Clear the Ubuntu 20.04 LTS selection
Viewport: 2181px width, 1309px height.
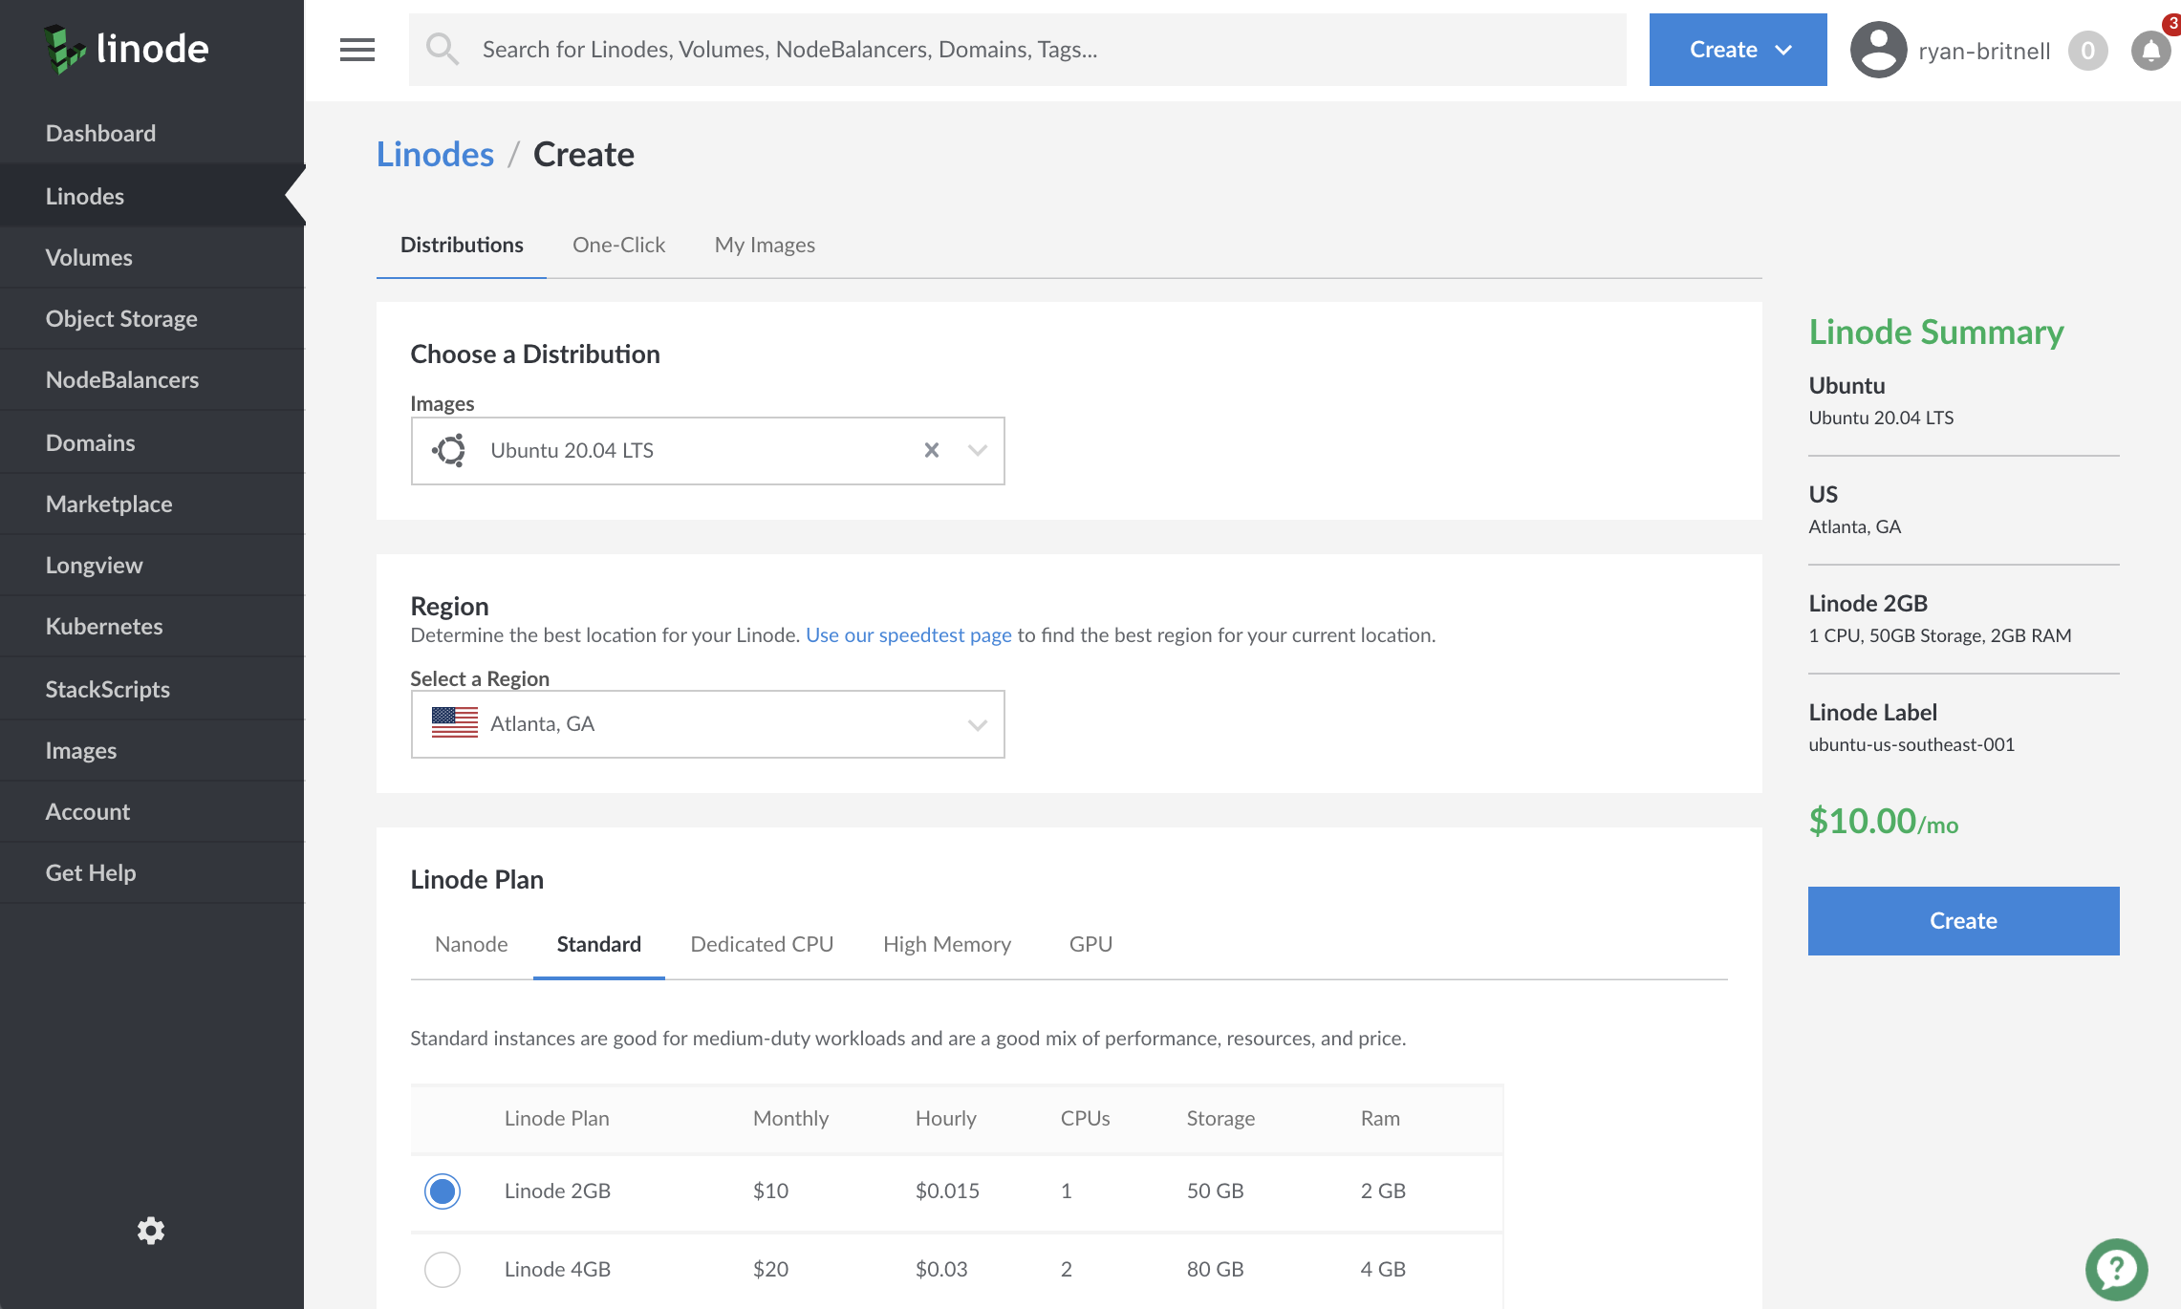point(930,450)
